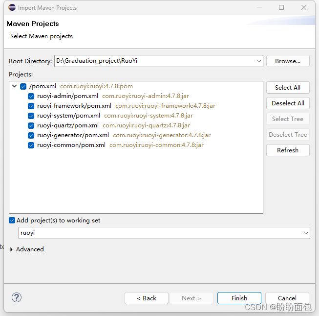This screenshot has width=319, height=316.
Task: Uncheck the root /pom.xml checkbox
Action: pos(23,86)
